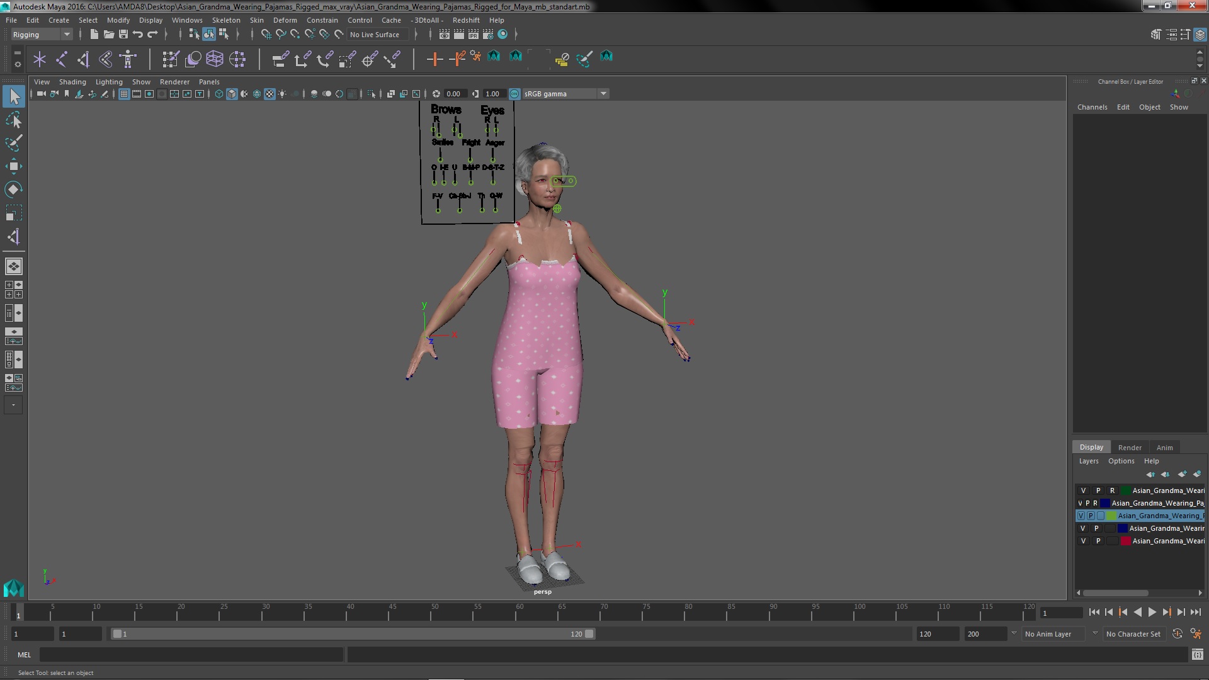Switch to the Anim layer tab
The width and height of the screenshot is (1209, 680).
click(1165, 448)
